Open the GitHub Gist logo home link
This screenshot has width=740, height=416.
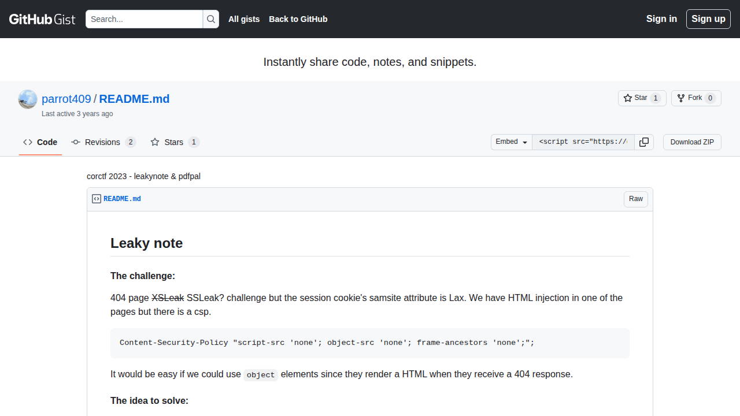tap(42, 19)
